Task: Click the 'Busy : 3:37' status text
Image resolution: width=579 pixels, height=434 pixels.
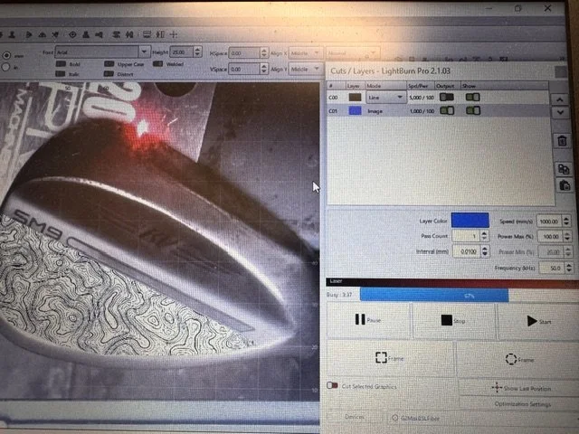Action: point(339,295)
